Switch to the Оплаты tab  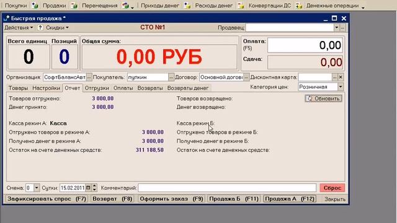point(123,88)
